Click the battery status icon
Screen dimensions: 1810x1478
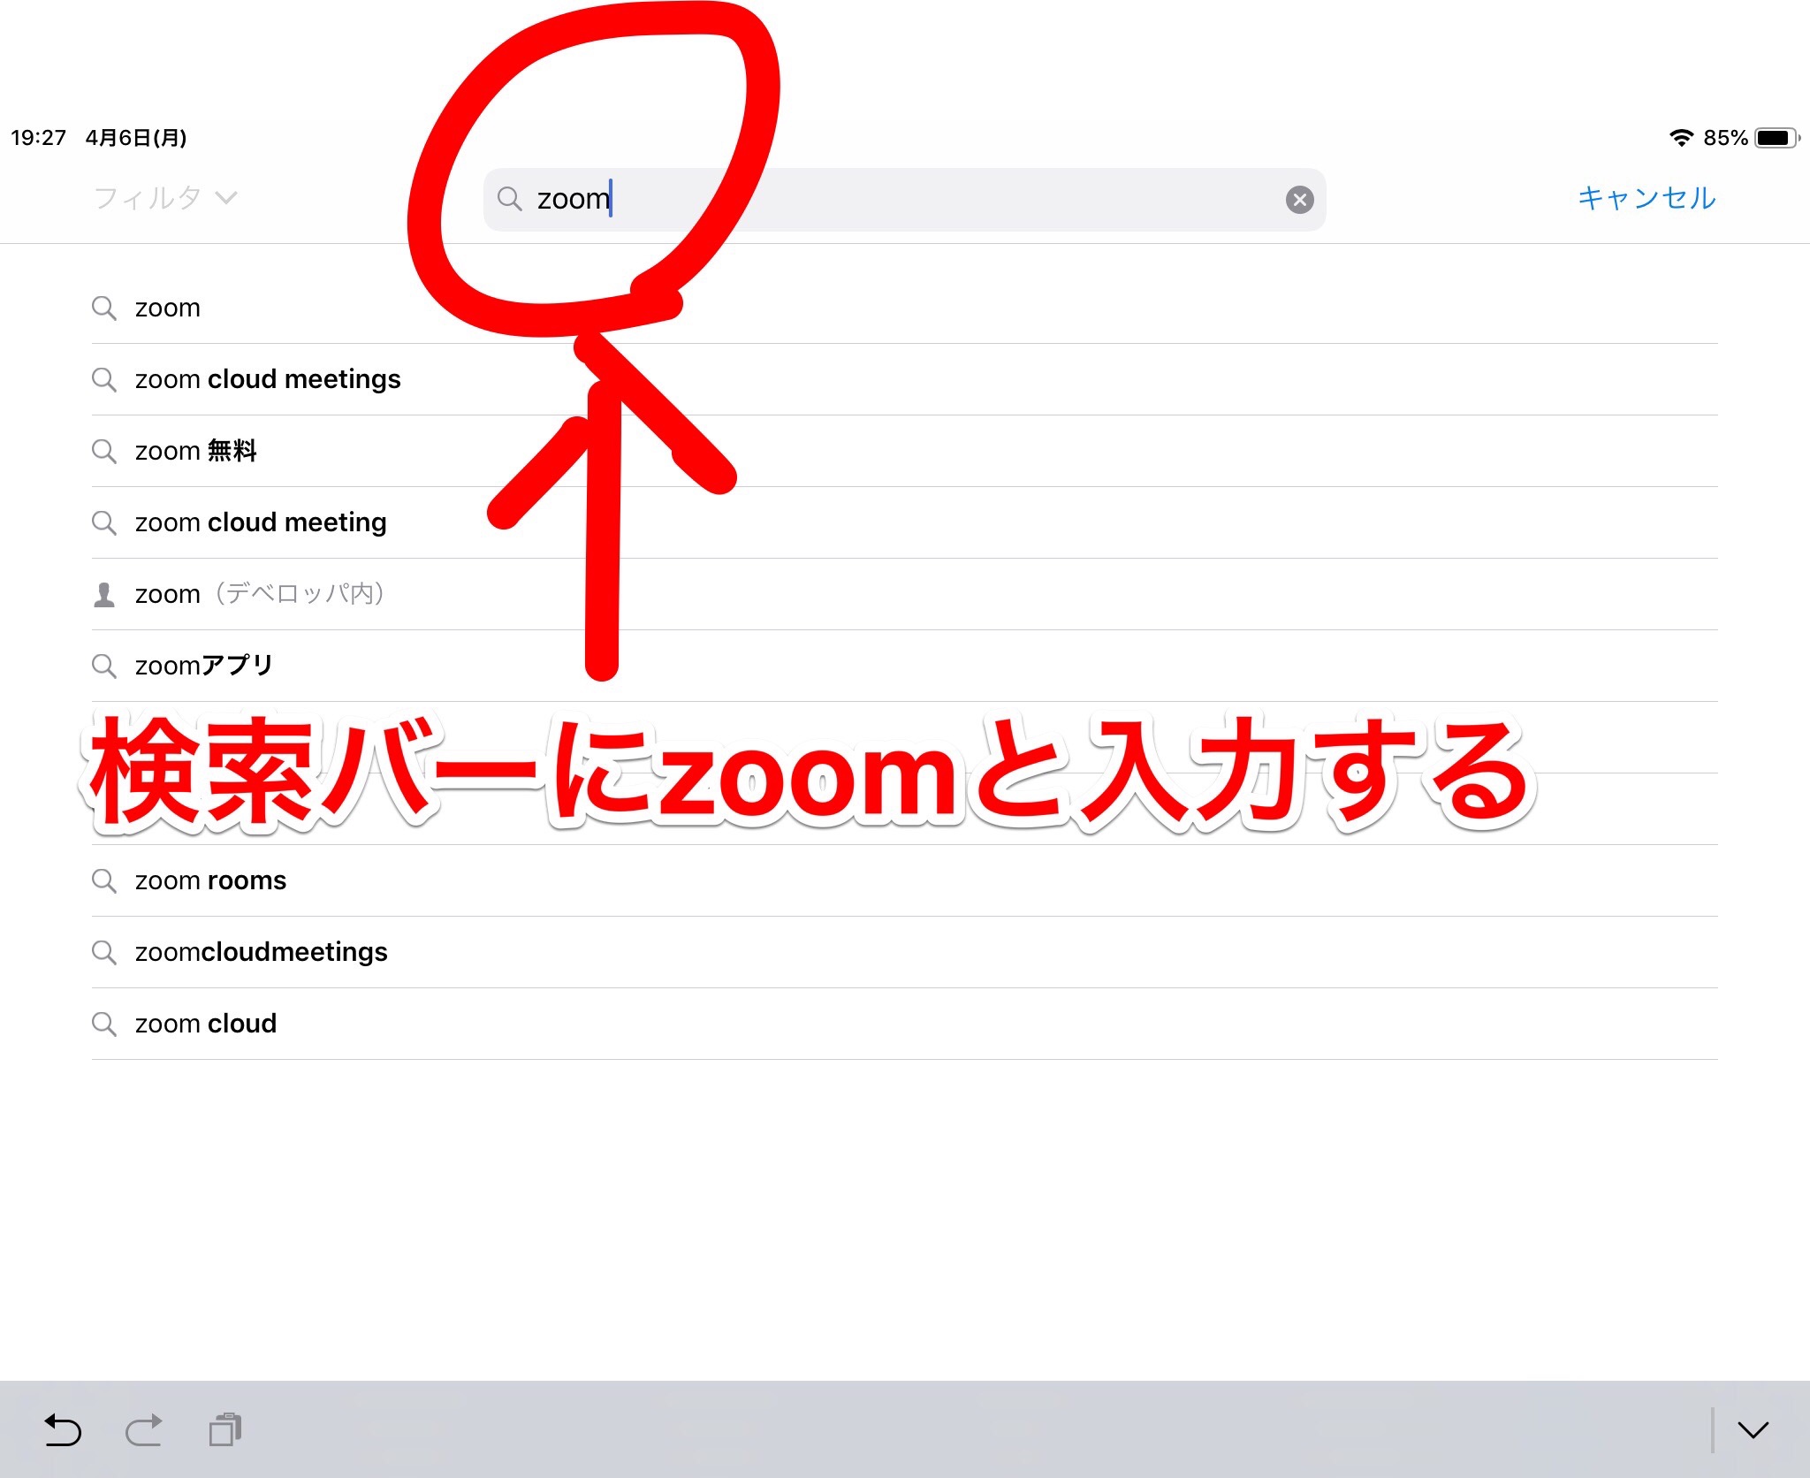pos(1777,138)
